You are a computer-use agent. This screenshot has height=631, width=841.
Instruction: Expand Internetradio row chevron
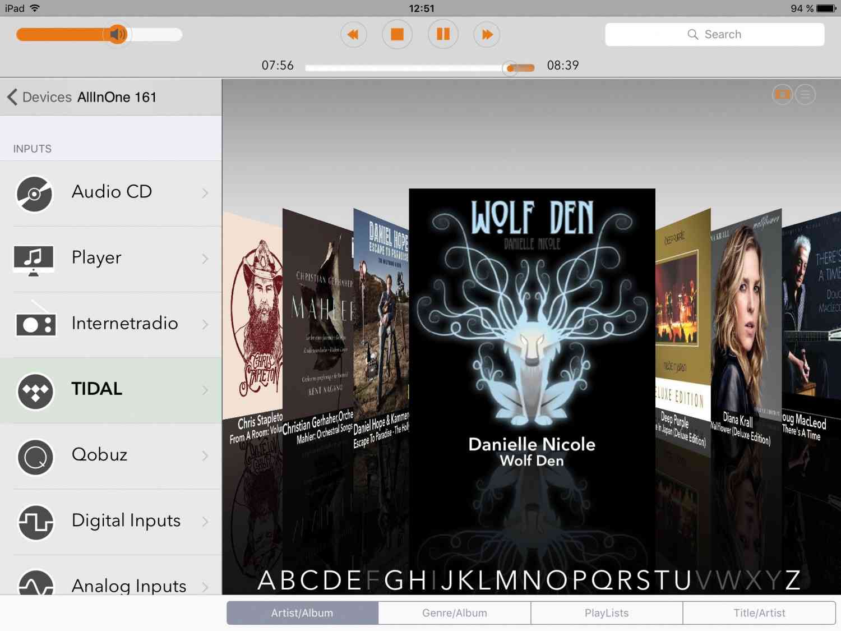[x=205, y=324]
